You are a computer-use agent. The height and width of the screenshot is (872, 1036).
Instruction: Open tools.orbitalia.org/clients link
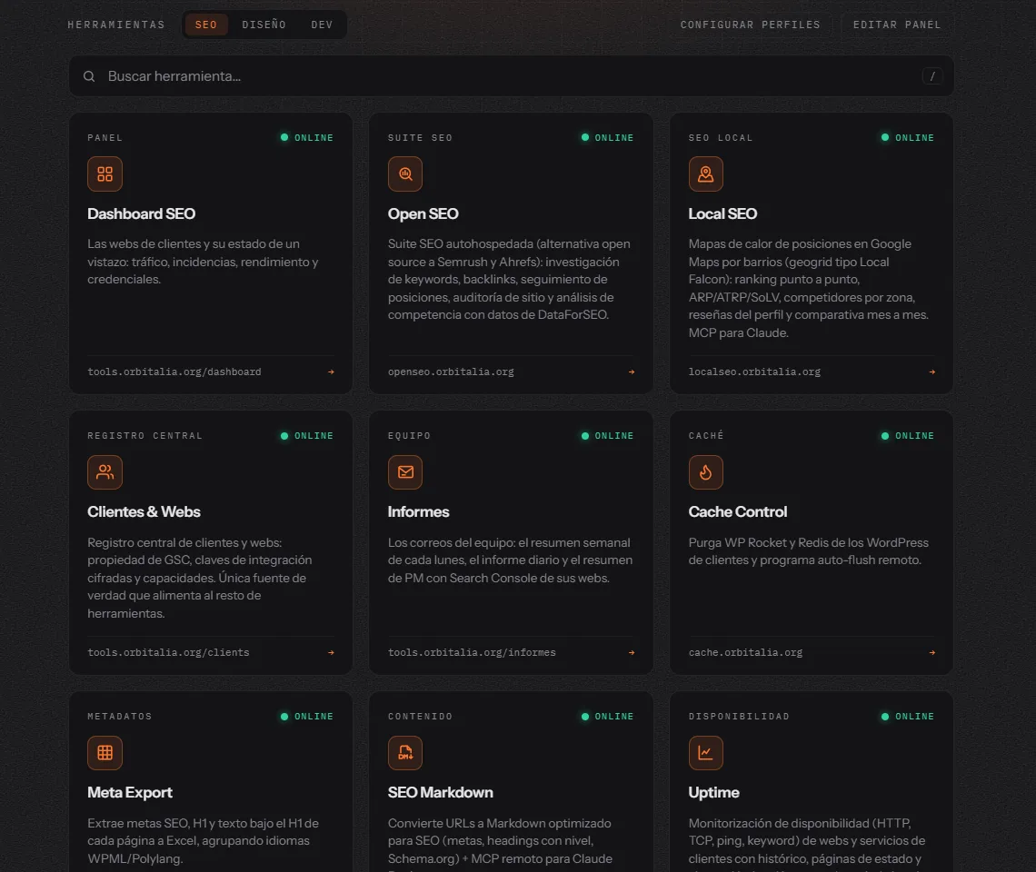[x=168, y=653]
